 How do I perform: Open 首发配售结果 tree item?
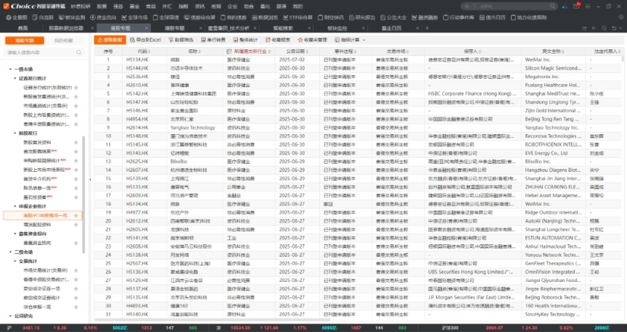[x=37, y=152]
